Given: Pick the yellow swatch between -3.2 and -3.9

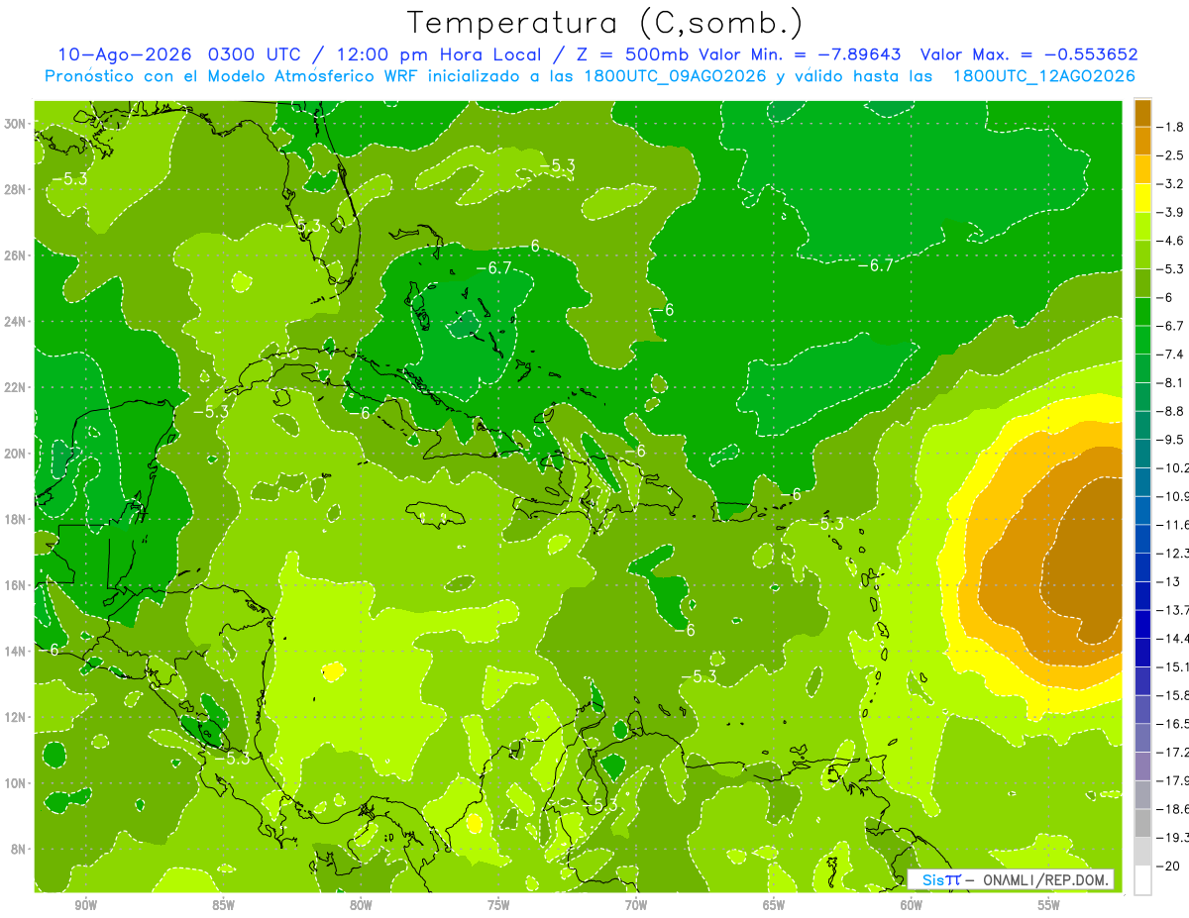Looking at the screenshot, I should pyautogui.click(x=1142, y=198).
